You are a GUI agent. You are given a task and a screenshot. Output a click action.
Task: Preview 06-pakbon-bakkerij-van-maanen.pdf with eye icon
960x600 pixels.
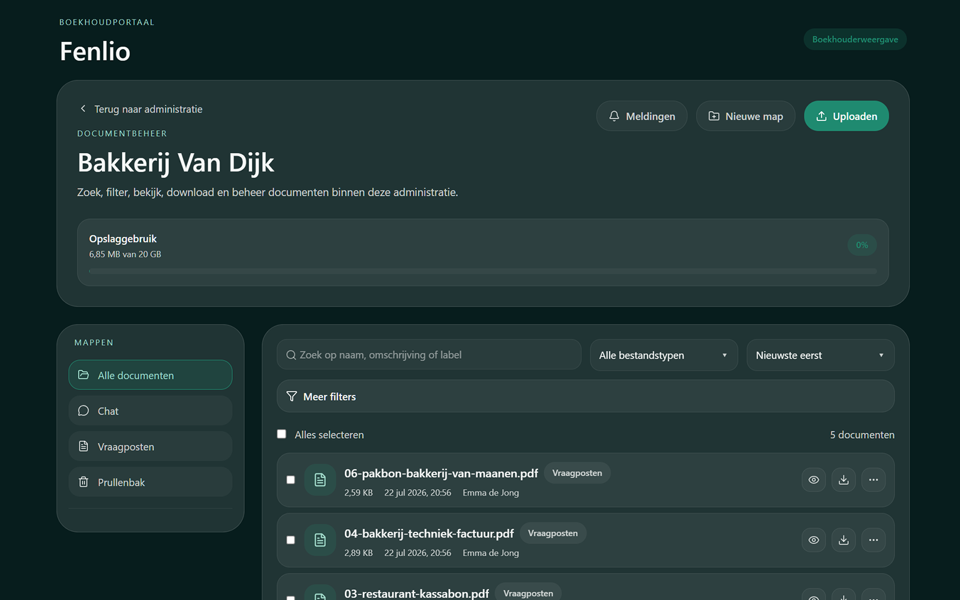pyautogui.click(x=814, y=480)
